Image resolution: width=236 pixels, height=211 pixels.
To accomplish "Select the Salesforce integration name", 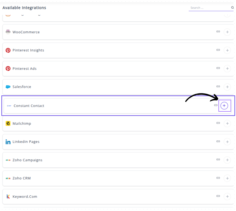I will pyautogui.click(x=22, y=87).
